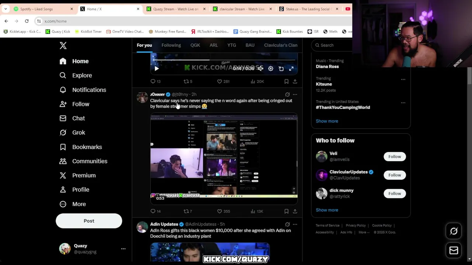The image size is (472, 265).
Task: Open messages floating envelope button
Action: tap(454, 251)
